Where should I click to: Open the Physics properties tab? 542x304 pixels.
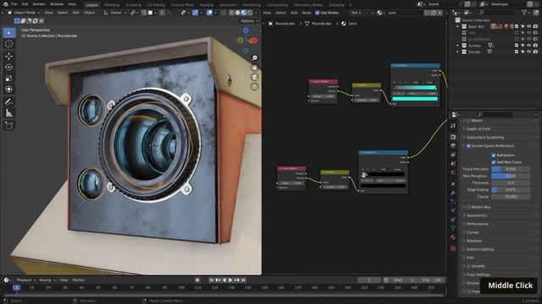click(453, 210)
